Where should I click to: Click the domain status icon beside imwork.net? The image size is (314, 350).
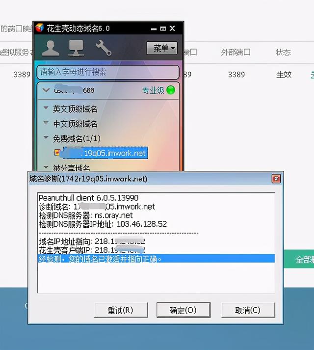point(57,153)
